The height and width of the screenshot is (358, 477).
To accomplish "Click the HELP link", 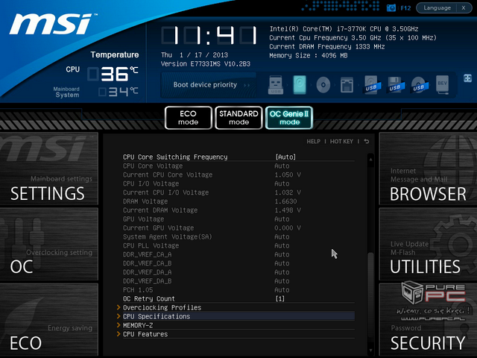I will (x=313, y=142).
